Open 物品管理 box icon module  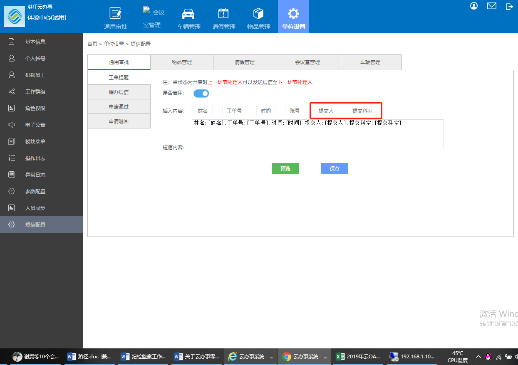(x=258, y=18)
